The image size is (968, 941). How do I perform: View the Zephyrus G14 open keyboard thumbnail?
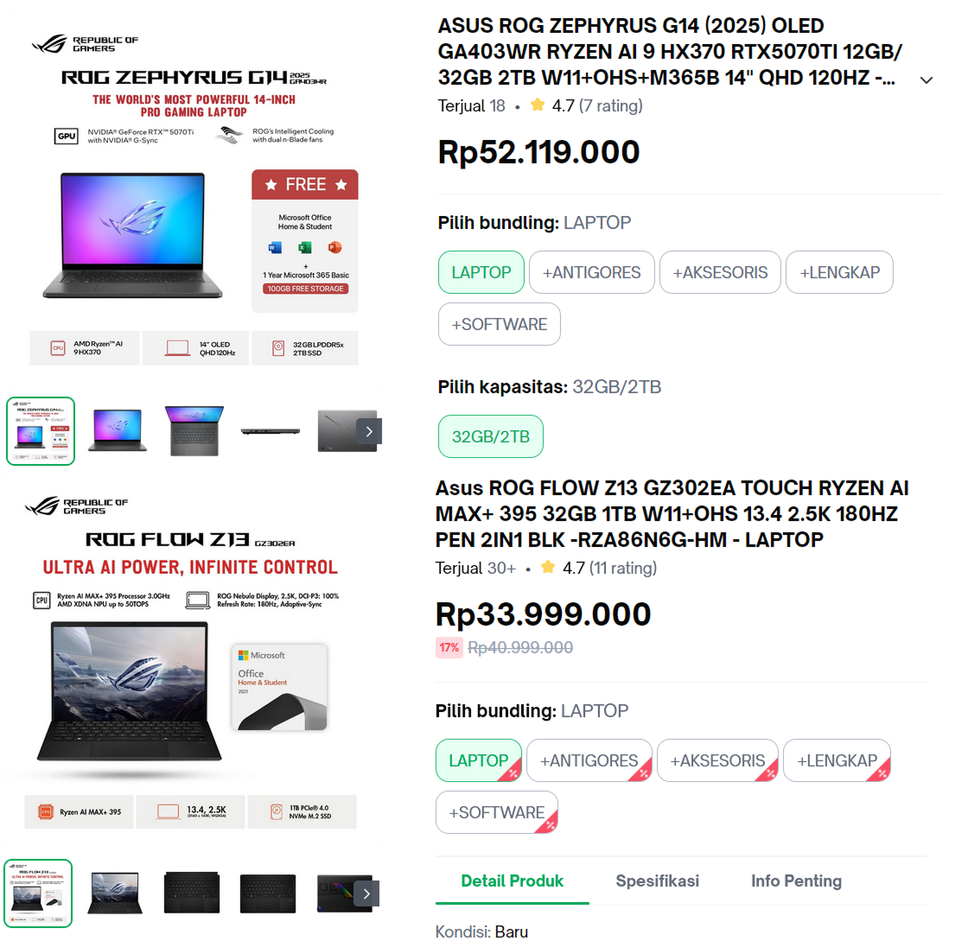(194, 430)
